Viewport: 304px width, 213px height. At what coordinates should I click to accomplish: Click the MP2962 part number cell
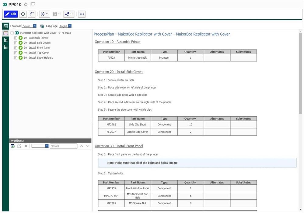[111, 125]
